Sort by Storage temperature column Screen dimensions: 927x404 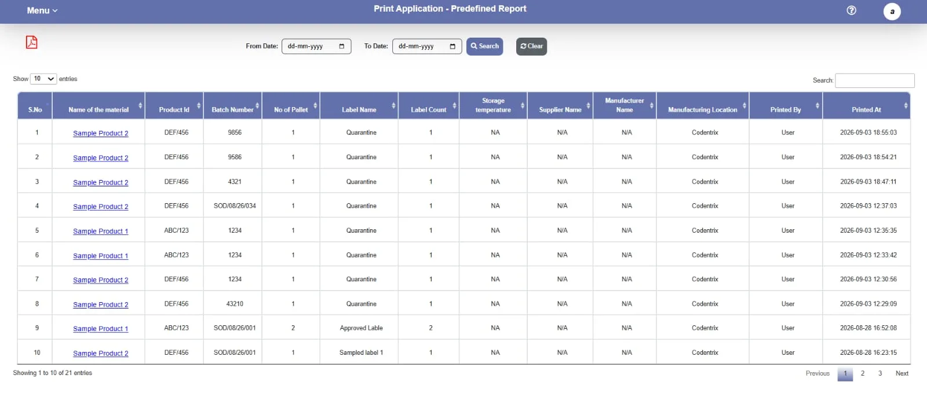[493, 106]
